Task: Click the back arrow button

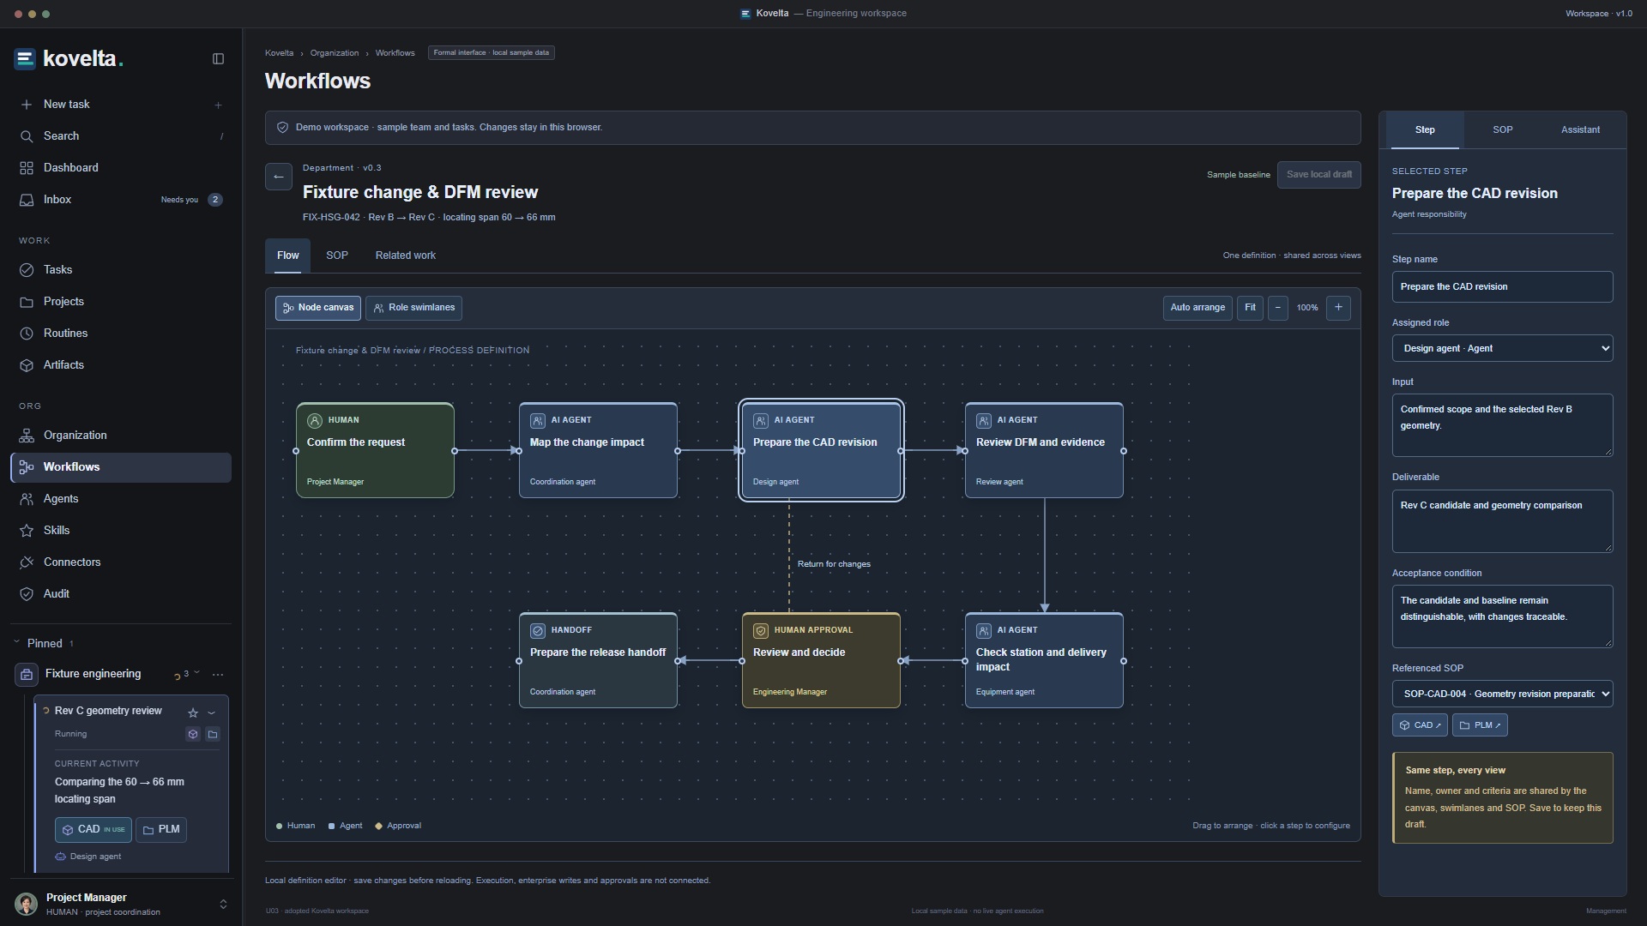Action: [279, 177]
